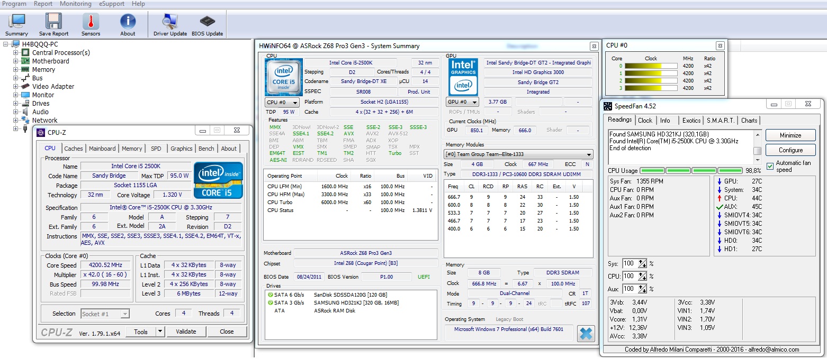Expand the Bus tree node

coord(15,78)
